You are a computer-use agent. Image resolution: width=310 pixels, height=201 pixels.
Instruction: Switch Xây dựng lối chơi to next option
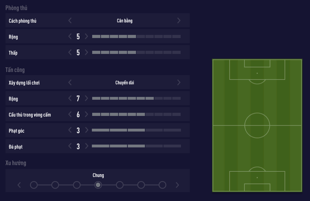click(x=179, y=83)
